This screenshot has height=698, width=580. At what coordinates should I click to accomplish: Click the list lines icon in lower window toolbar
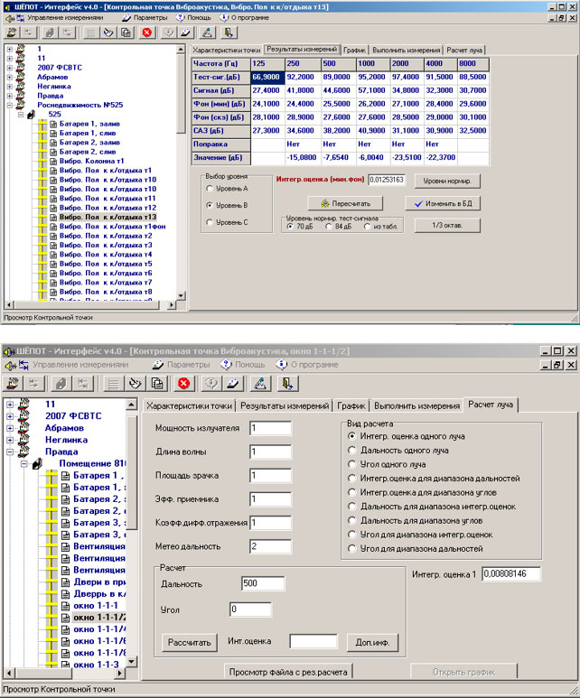pos(113,383)
